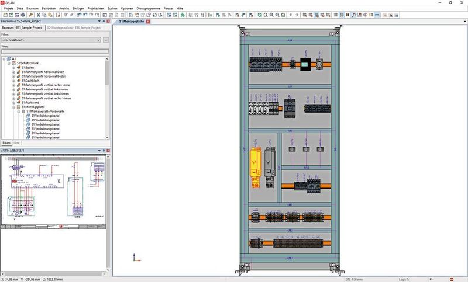Cut selection with the scissors icon
Image resolution: width=468 pixels, height=282 pixels.
coord(38,15)
